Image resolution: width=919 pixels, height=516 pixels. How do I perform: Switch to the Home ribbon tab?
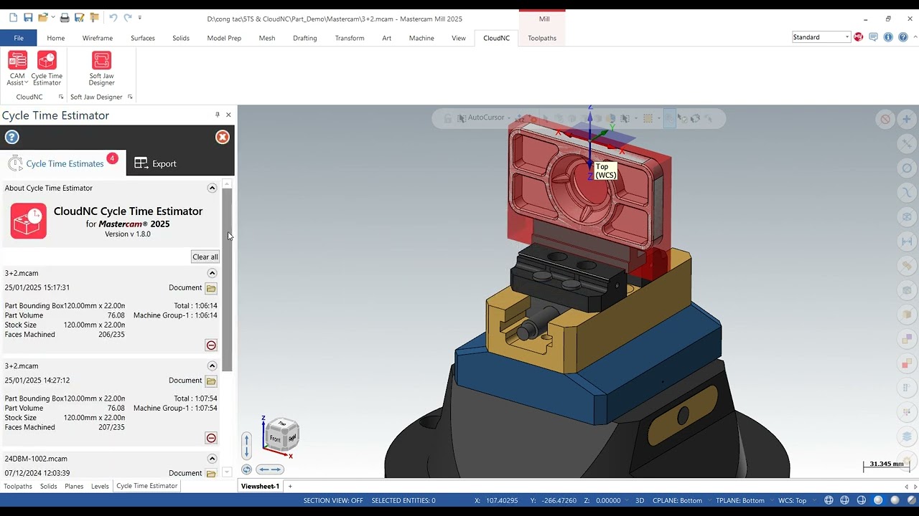click(56, 38)
